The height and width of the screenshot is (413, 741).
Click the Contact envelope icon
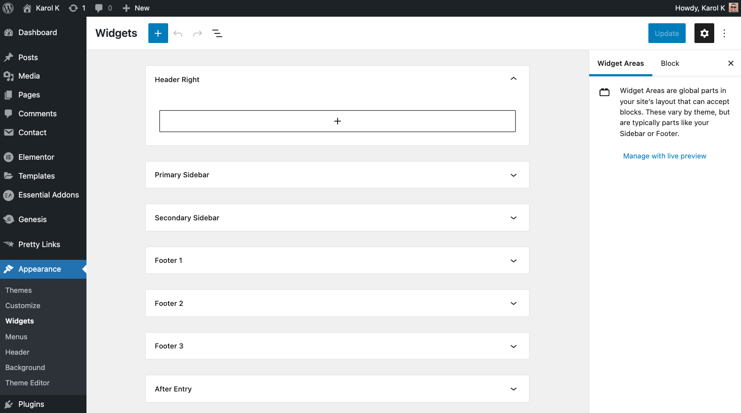tap(8, 133)
